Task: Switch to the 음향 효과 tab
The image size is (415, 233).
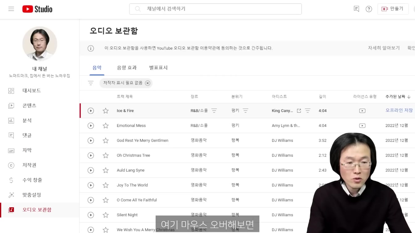Action: (127, 67)
